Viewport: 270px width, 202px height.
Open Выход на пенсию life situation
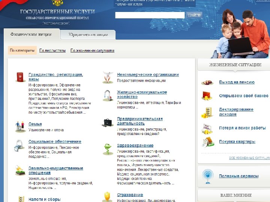pyautogui.click(x=237, y=82)
